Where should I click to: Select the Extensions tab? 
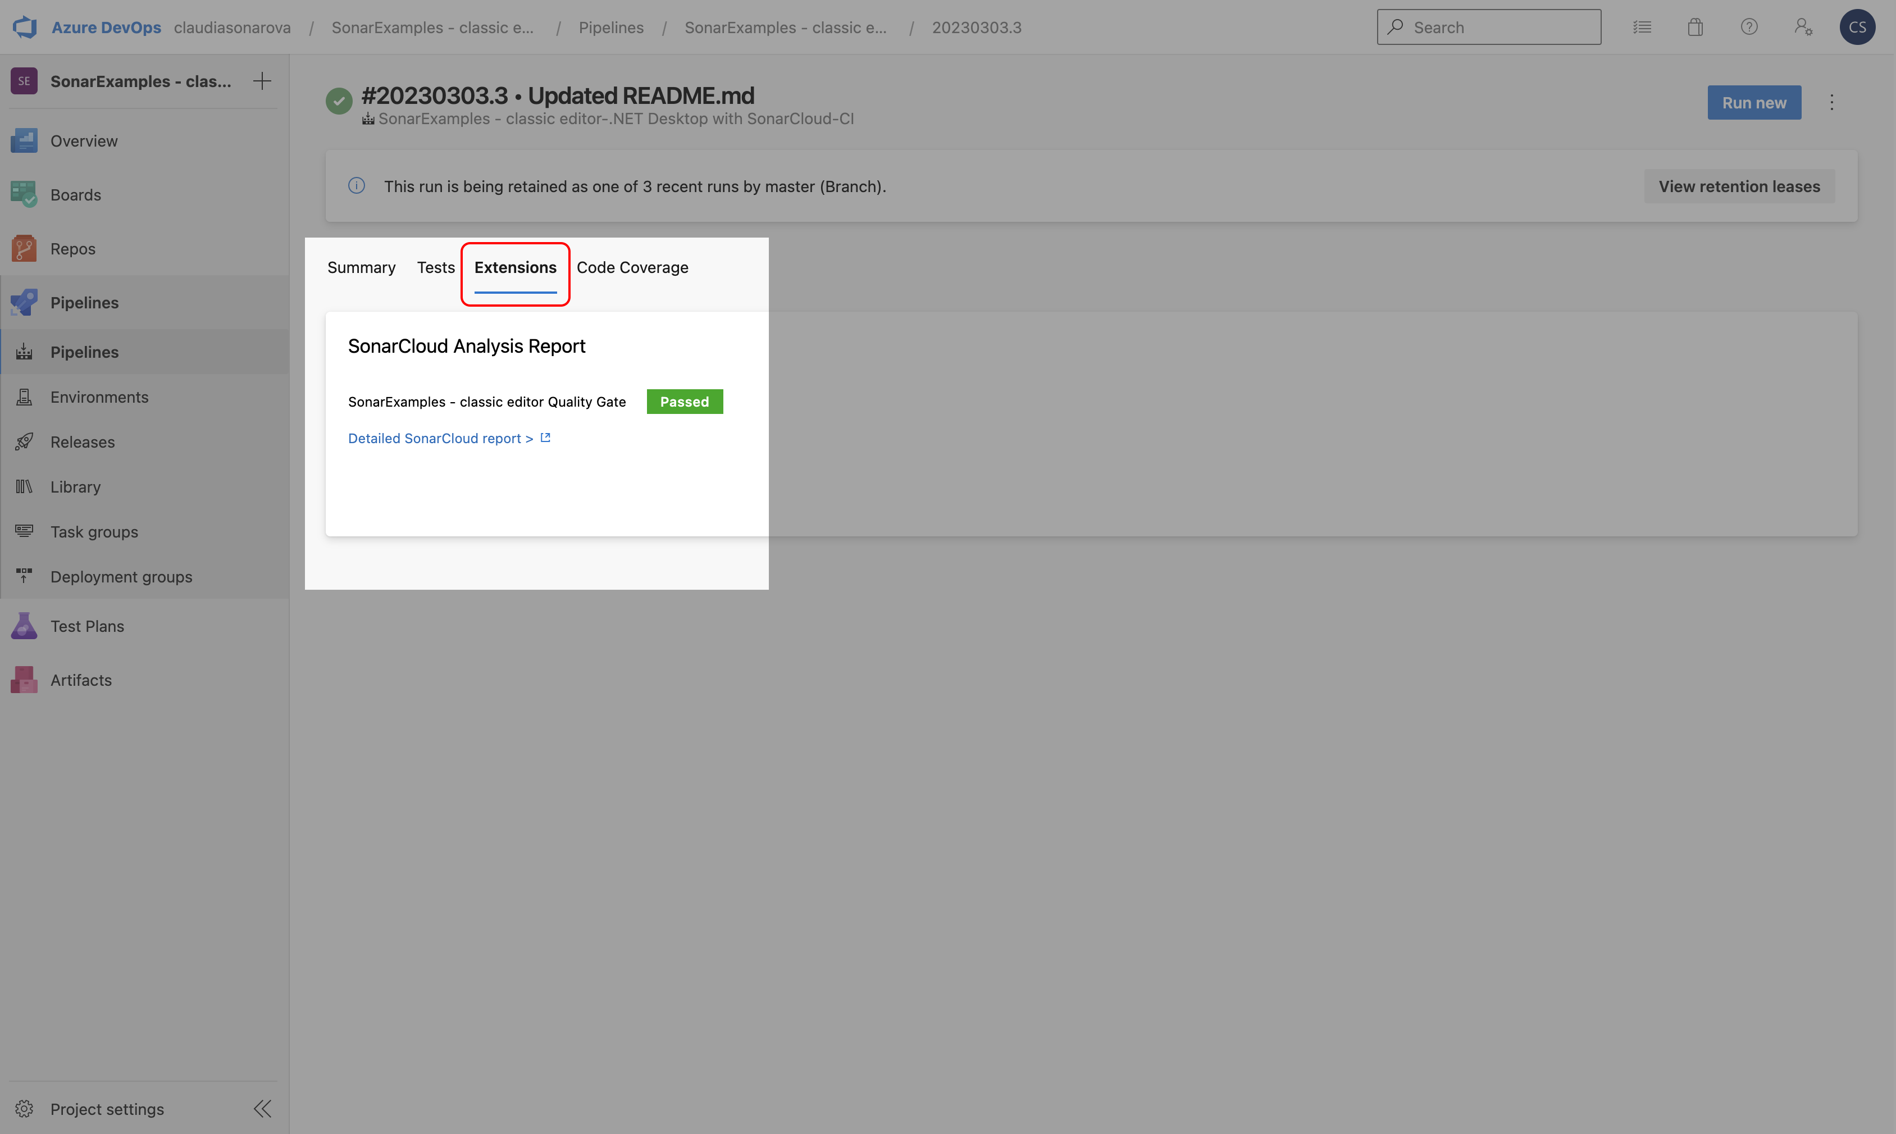point(516,267)
